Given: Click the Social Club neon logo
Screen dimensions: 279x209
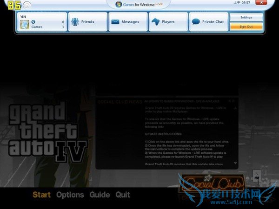Looking at the screenshot, I should tap(213, 183).
